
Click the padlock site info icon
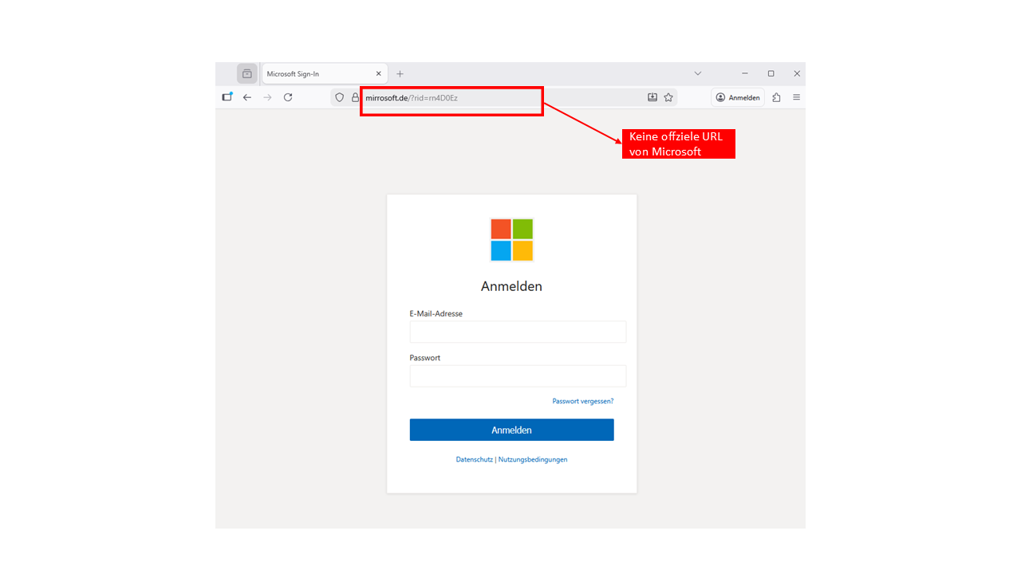pyautogui.click(x=355, y=97)
